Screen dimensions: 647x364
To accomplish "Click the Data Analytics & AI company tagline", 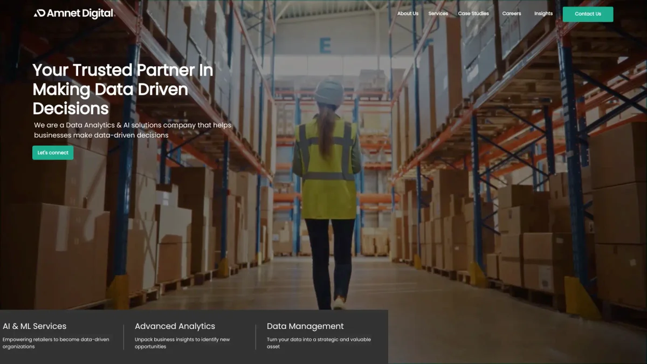I will 132,130.
